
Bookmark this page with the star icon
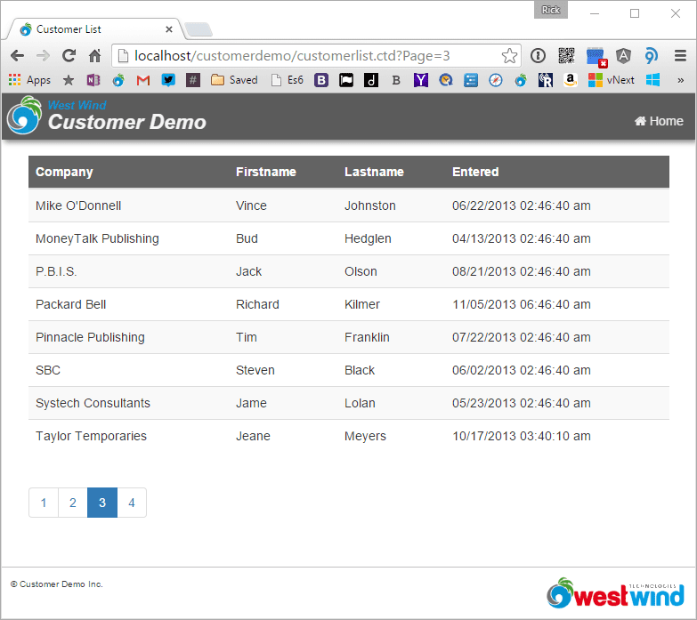[509, 56]
